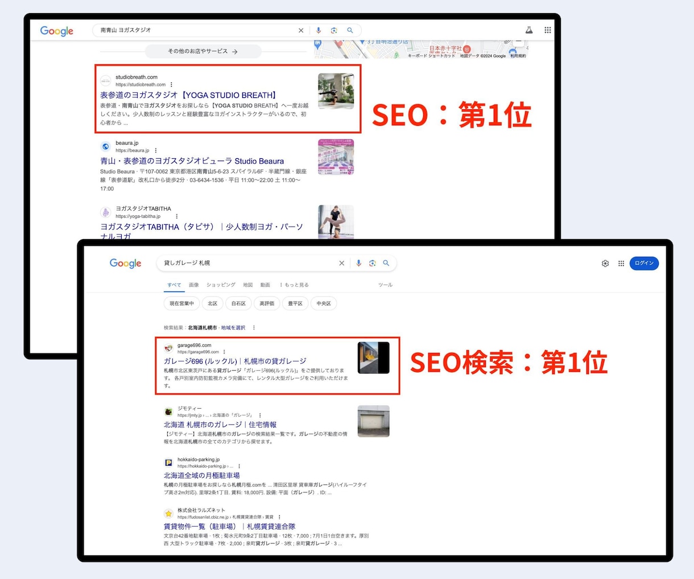Click the studiobreath.com favicon

point(106,81)
